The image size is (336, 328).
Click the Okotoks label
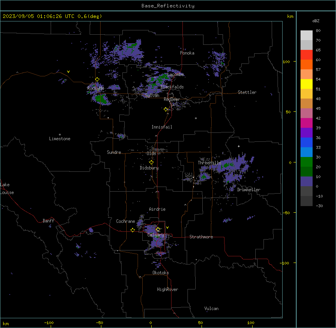[161, 273]
